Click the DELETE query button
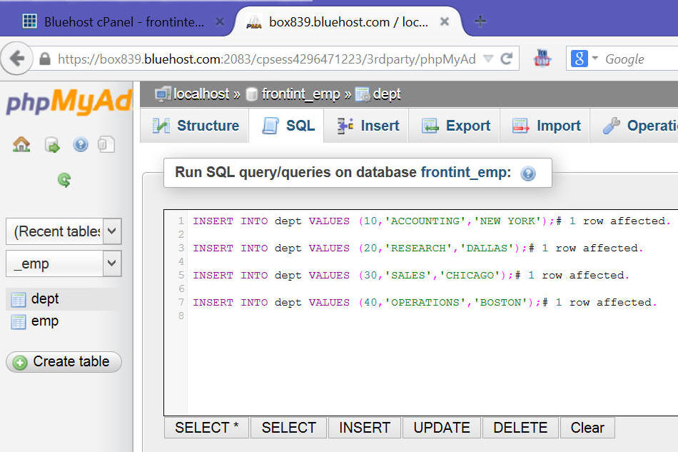 pyautogui.click(x=520, y=427)
